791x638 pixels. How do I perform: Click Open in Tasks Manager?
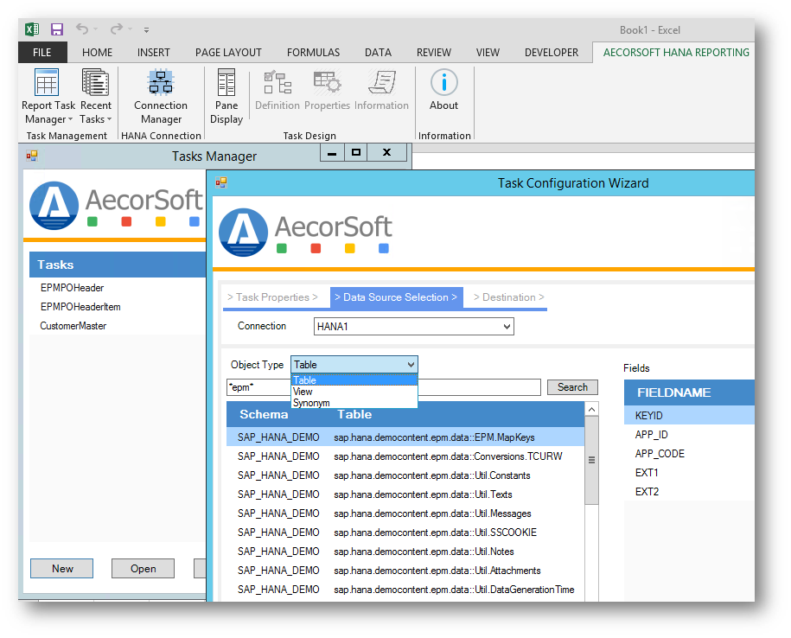pos(144,568)
